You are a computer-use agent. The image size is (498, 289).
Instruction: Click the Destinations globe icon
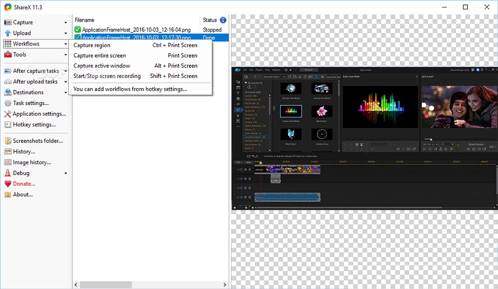coord(6,92)
